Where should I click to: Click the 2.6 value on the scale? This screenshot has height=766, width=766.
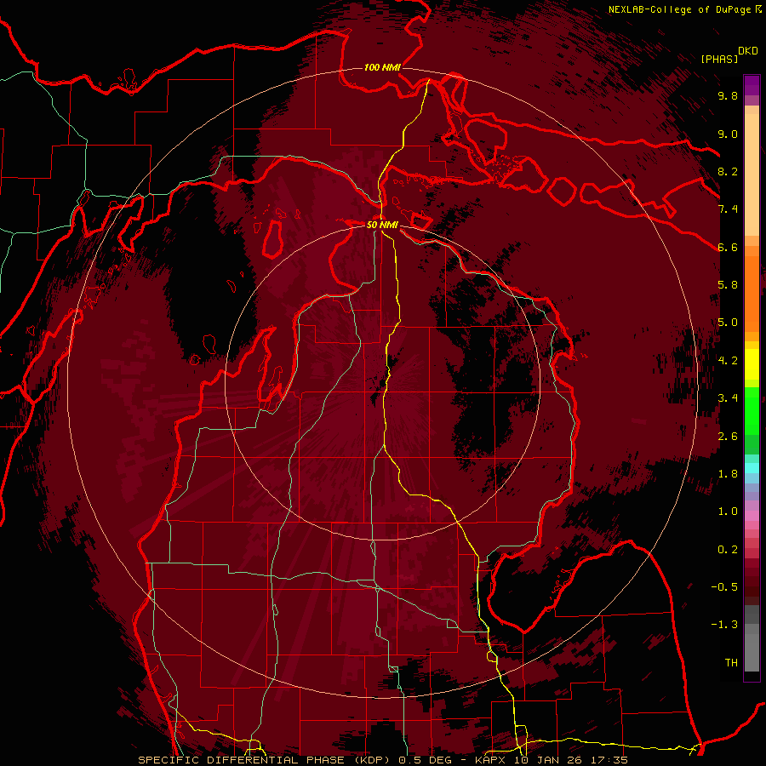point(728,437)
